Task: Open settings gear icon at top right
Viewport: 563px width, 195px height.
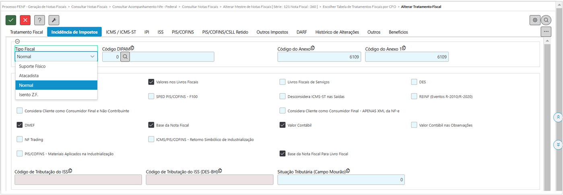Action: pyautogui.click(x=535, y=20)
